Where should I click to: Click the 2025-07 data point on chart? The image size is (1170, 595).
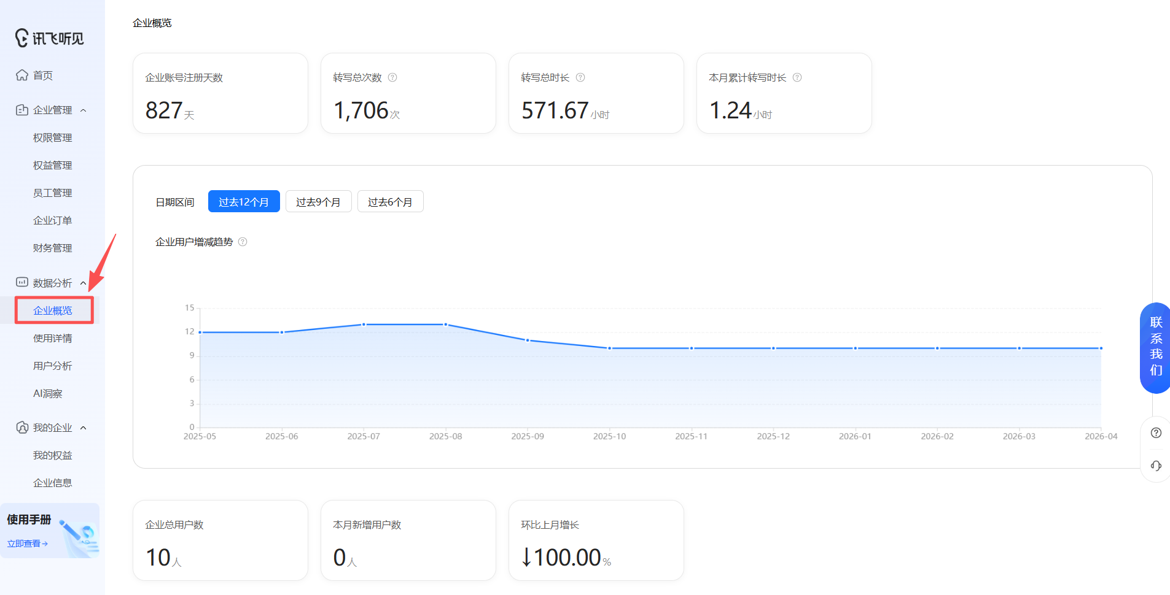point(364,324)
